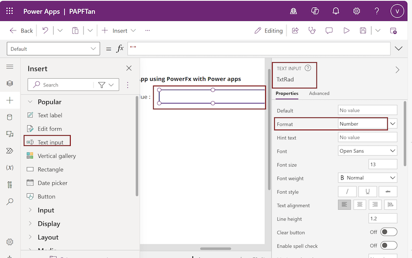Open the property selector dropdown showing Default
Viewport: 412px width, 258px height.
pos(53,49)
